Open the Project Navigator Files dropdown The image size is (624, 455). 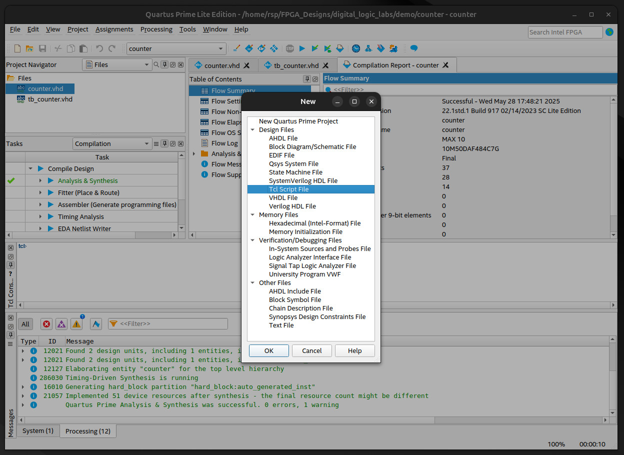[x=117, y=64]
